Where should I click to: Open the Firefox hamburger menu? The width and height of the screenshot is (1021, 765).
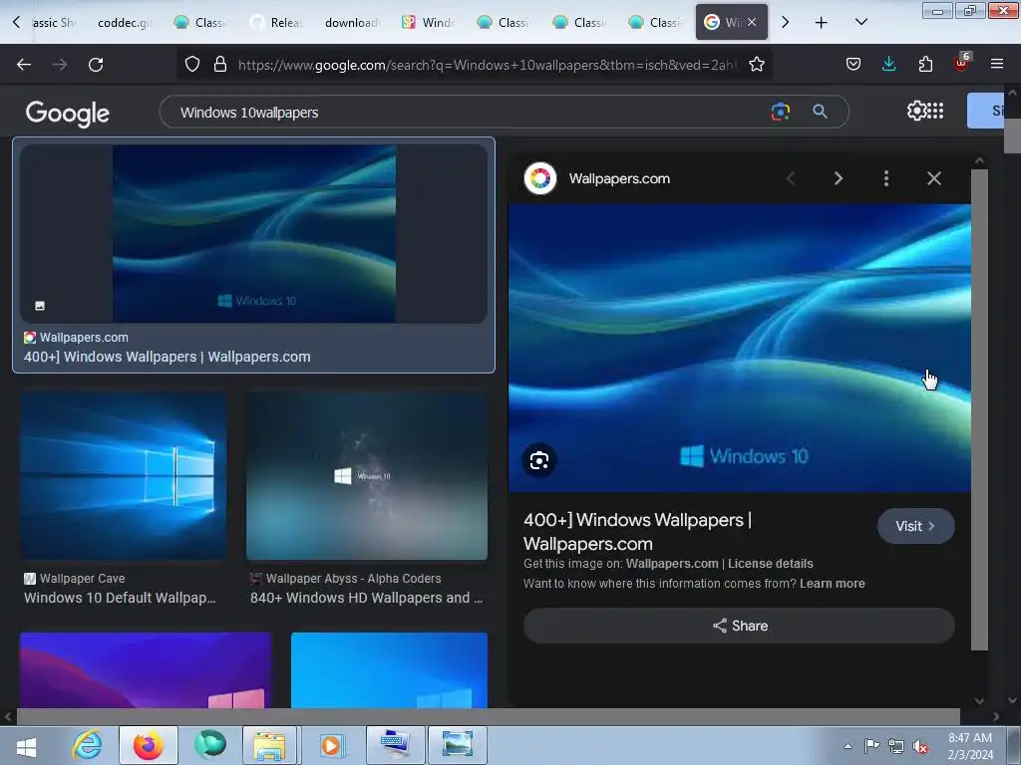point(997,64)
